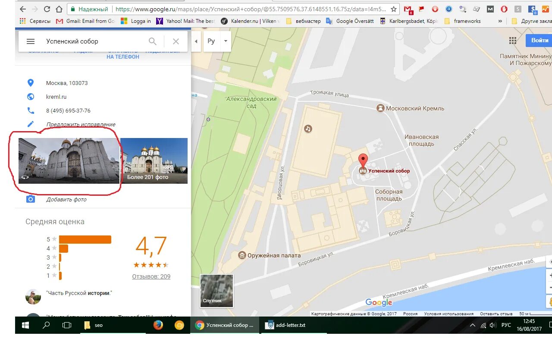Image resolution: width=552 pixels, height=345 pixels.
Task: Click the Gmail extension icon in toolbar
Action: coord(408,9)
